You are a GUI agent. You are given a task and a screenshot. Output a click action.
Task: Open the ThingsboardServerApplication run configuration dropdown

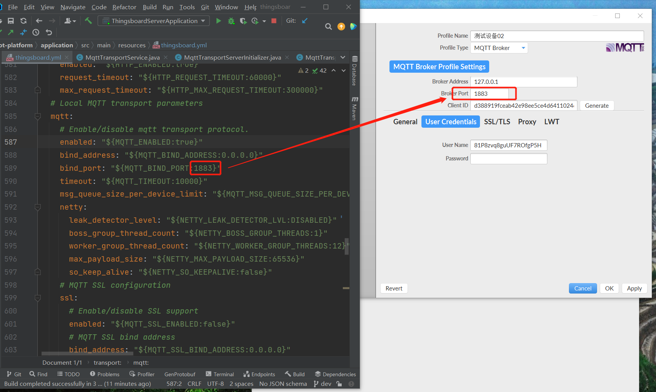click(154, 21)
